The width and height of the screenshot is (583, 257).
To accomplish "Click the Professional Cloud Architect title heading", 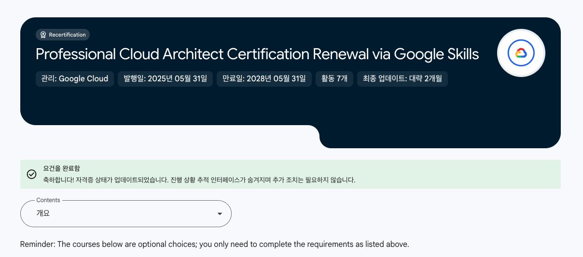I will point(257,54).
